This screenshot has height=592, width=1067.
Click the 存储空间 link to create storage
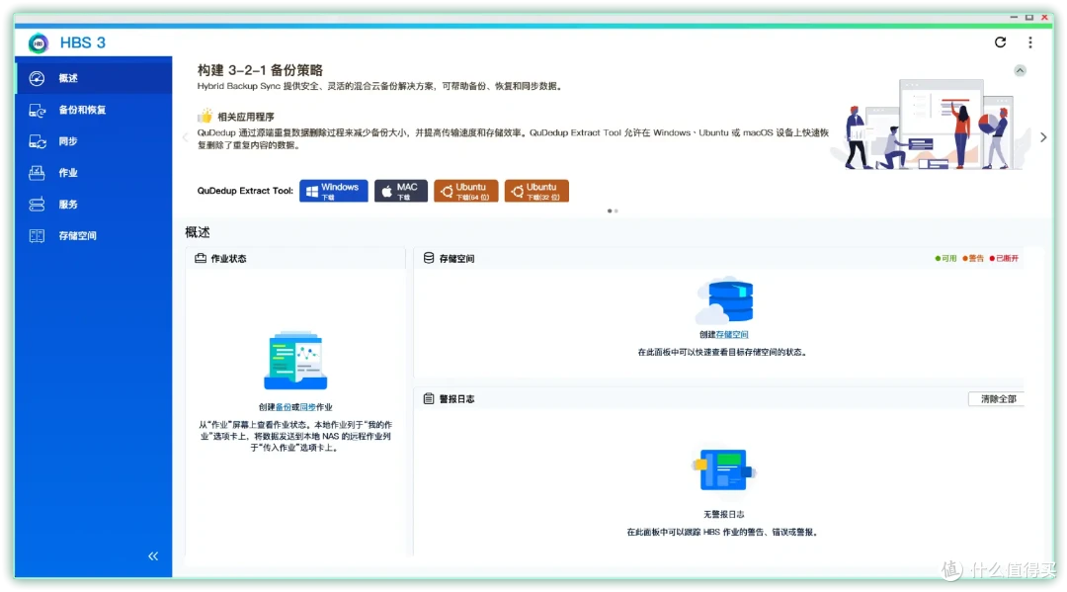[x=732, y=334]
